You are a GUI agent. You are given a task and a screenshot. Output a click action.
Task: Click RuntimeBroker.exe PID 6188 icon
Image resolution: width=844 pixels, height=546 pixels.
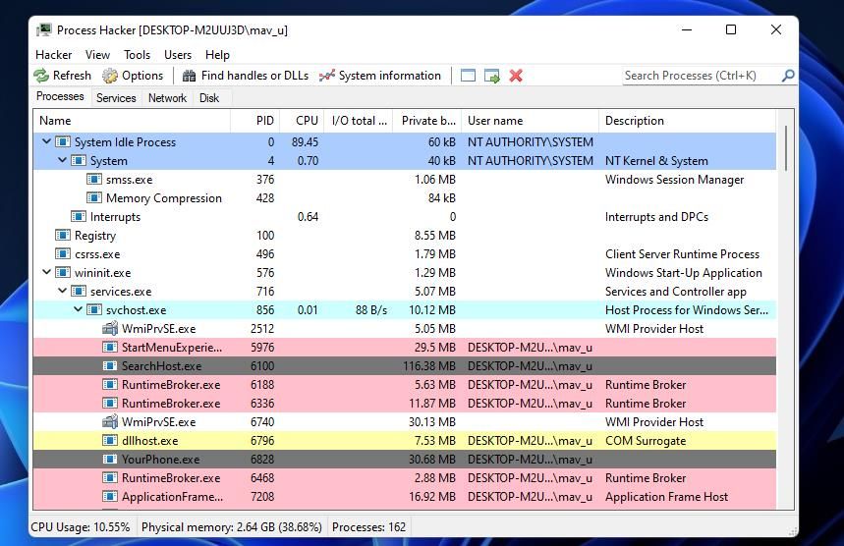(110, 385)
